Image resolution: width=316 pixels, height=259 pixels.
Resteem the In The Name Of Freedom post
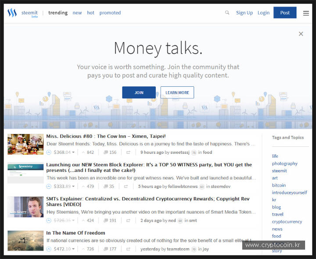tap(128, 249)
